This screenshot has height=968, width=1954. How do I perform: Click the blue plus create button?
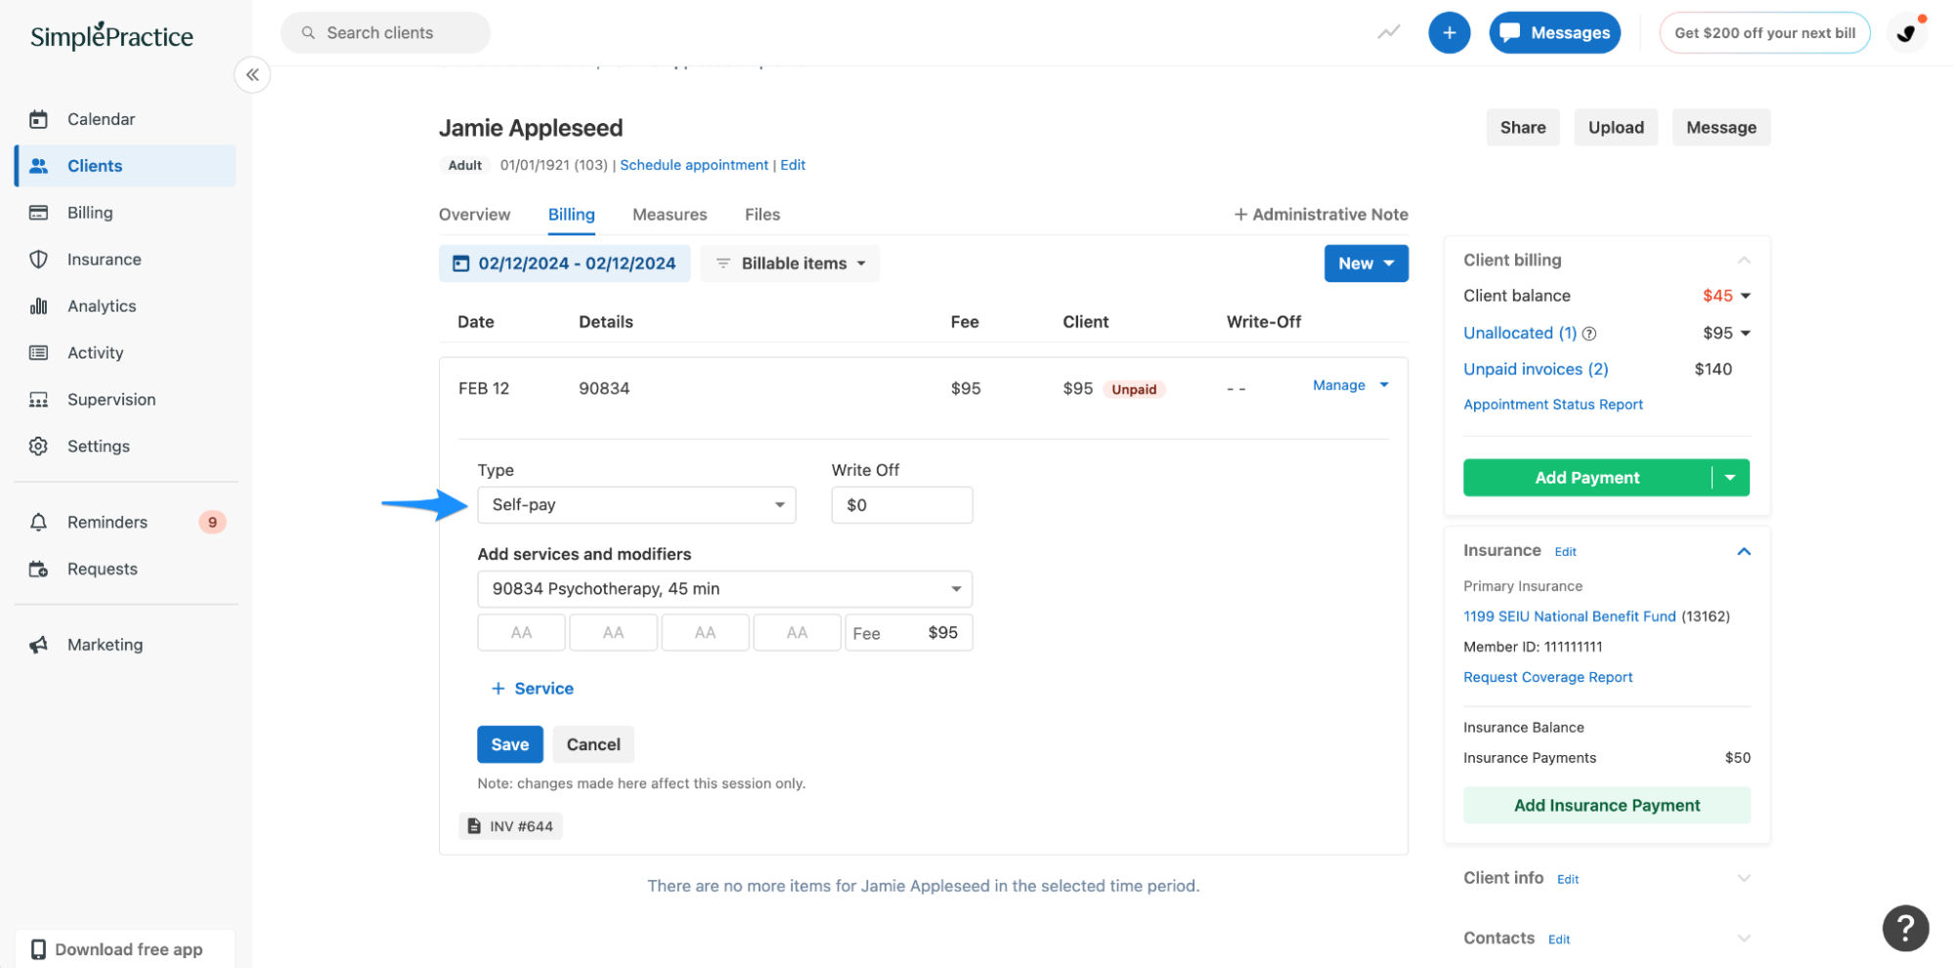tap(1449, 32)
